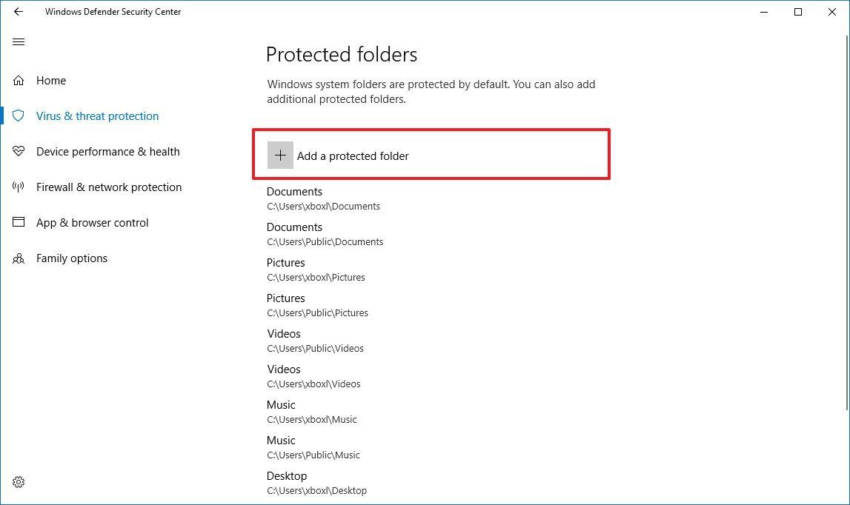This screenshot has width=850, height=505.
Task: Click the xboxl Pictures protected folder
Action: pos(316,269)
